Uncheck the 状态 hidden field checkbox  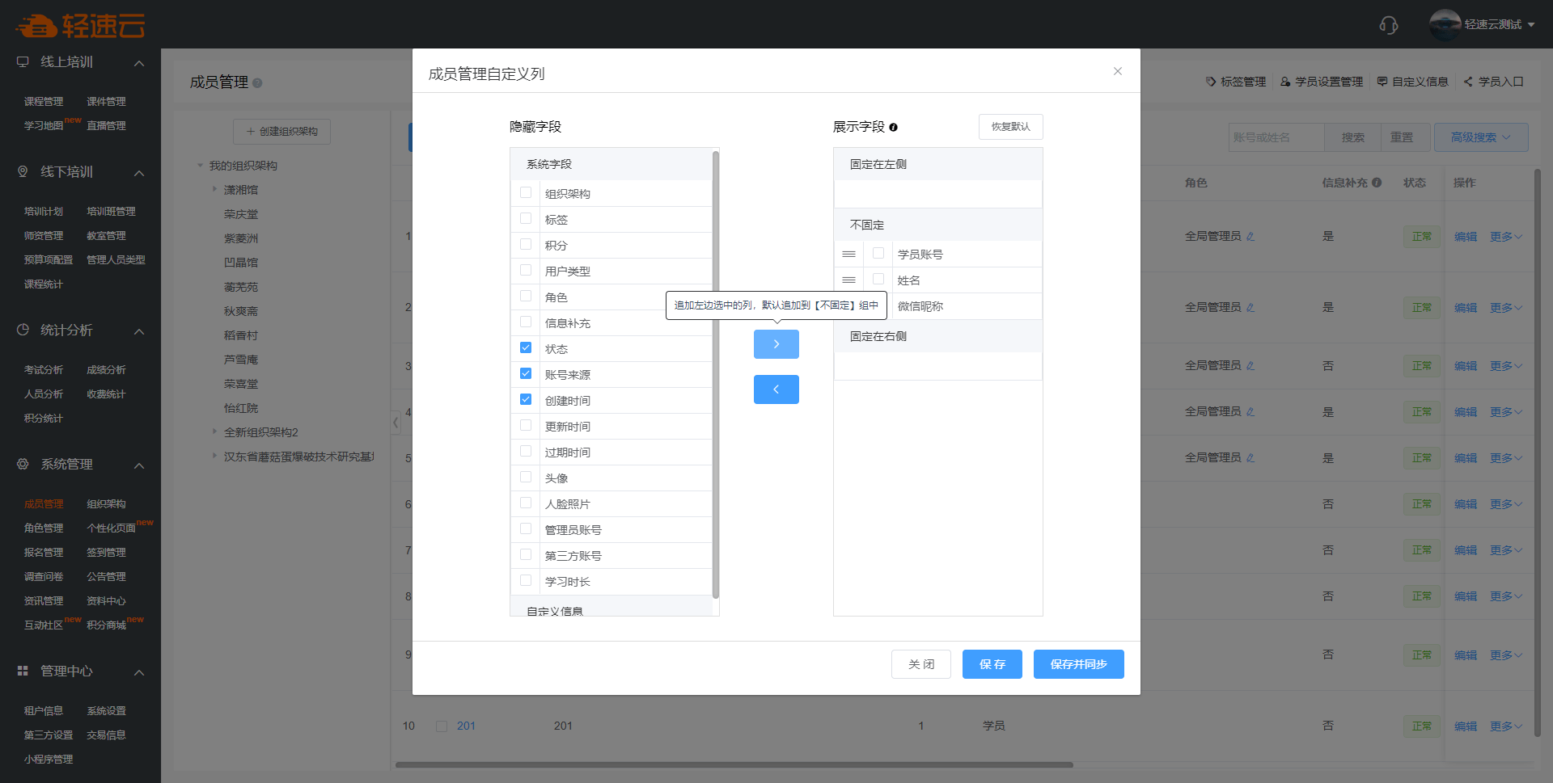(x=526, y=348)
